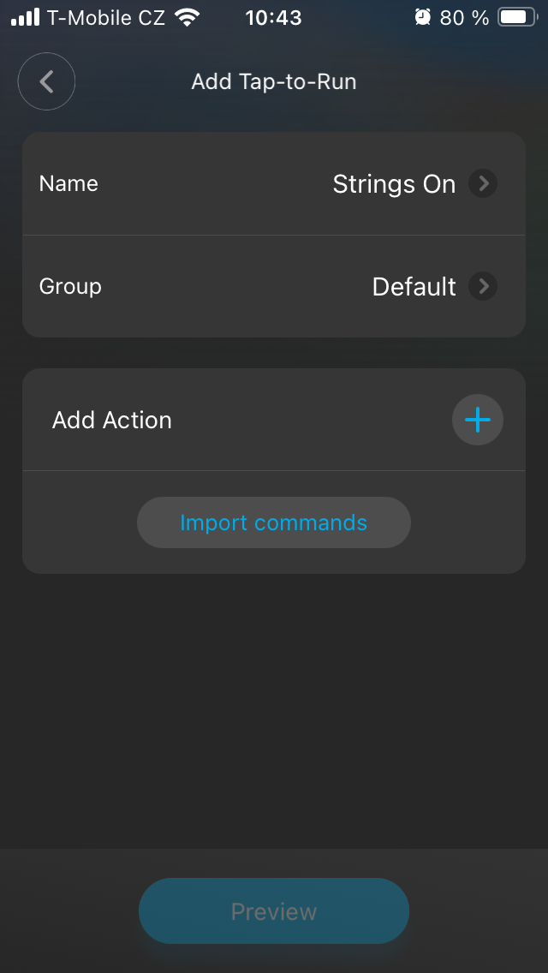Tap the back arrow button

click(47, 82)
